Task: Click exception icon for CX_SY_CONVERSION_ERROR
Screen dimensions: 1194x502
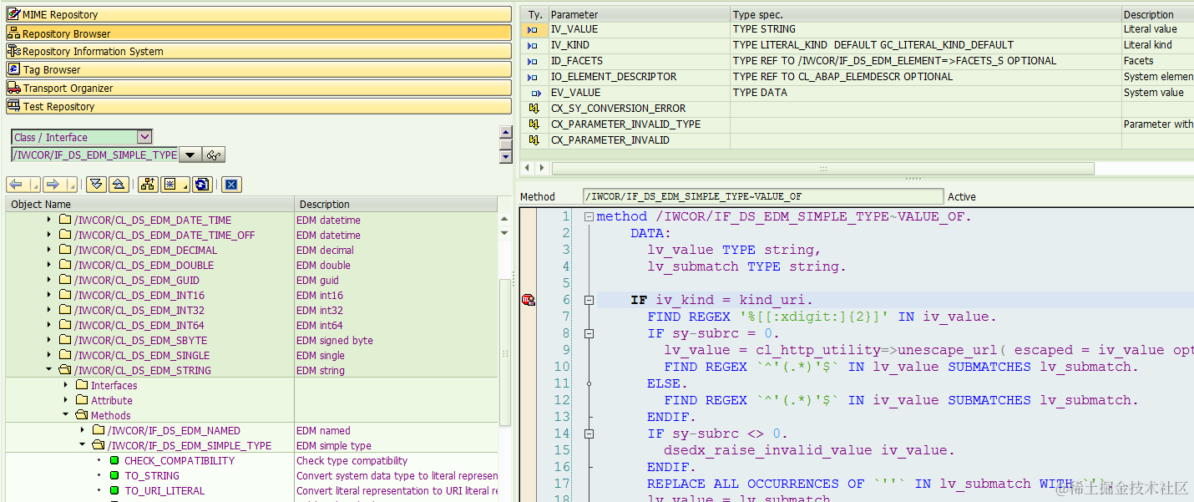Action: 534,109
